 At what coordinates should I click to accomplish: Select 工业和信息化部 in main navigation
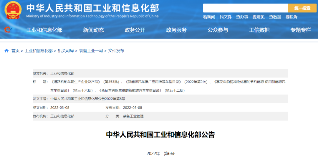[44, 30]
